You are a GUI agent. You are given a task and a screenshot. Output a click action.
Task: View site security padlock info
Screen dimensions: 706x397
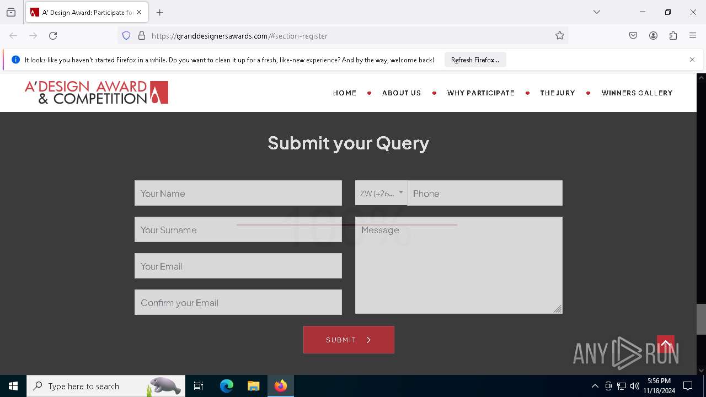coord(142,36)
